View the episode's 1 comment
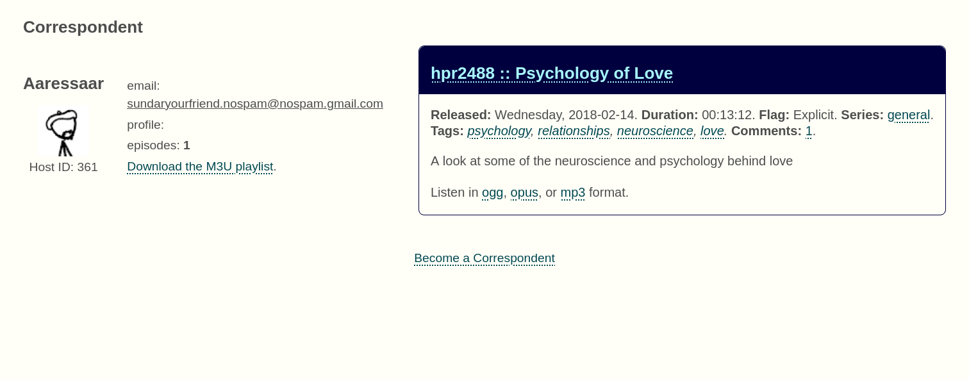 (809, 131)
